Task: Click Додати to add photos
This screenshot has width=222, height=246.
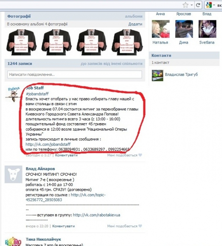Action: [x=135, y=24]
